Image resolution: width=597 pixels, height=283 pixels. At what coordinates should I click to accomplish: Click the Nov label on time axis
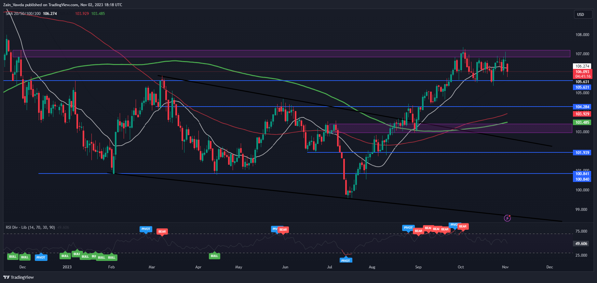(505, 267)
